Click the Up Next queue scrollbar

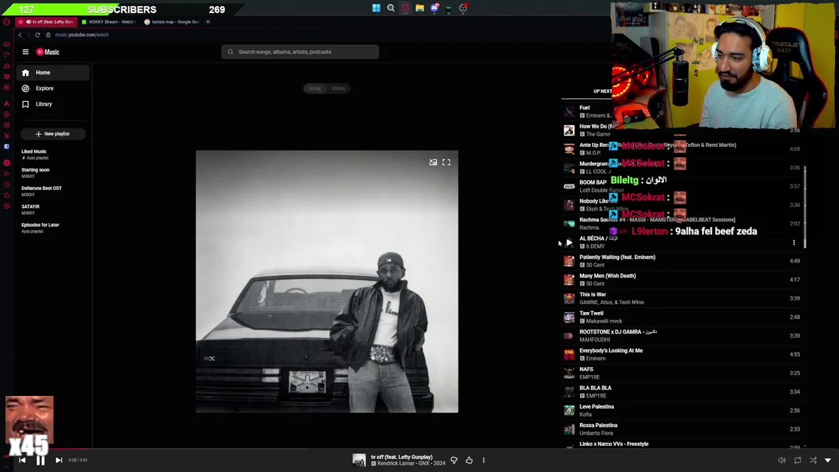coord(804,207)
